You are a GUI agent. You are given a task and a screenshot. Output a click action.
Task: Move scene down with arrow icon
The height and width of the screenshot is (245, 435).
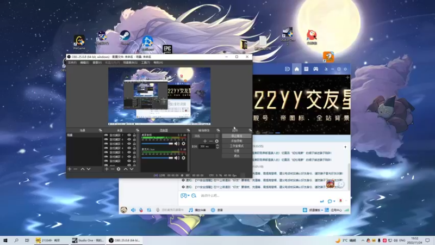pos(89,169)
